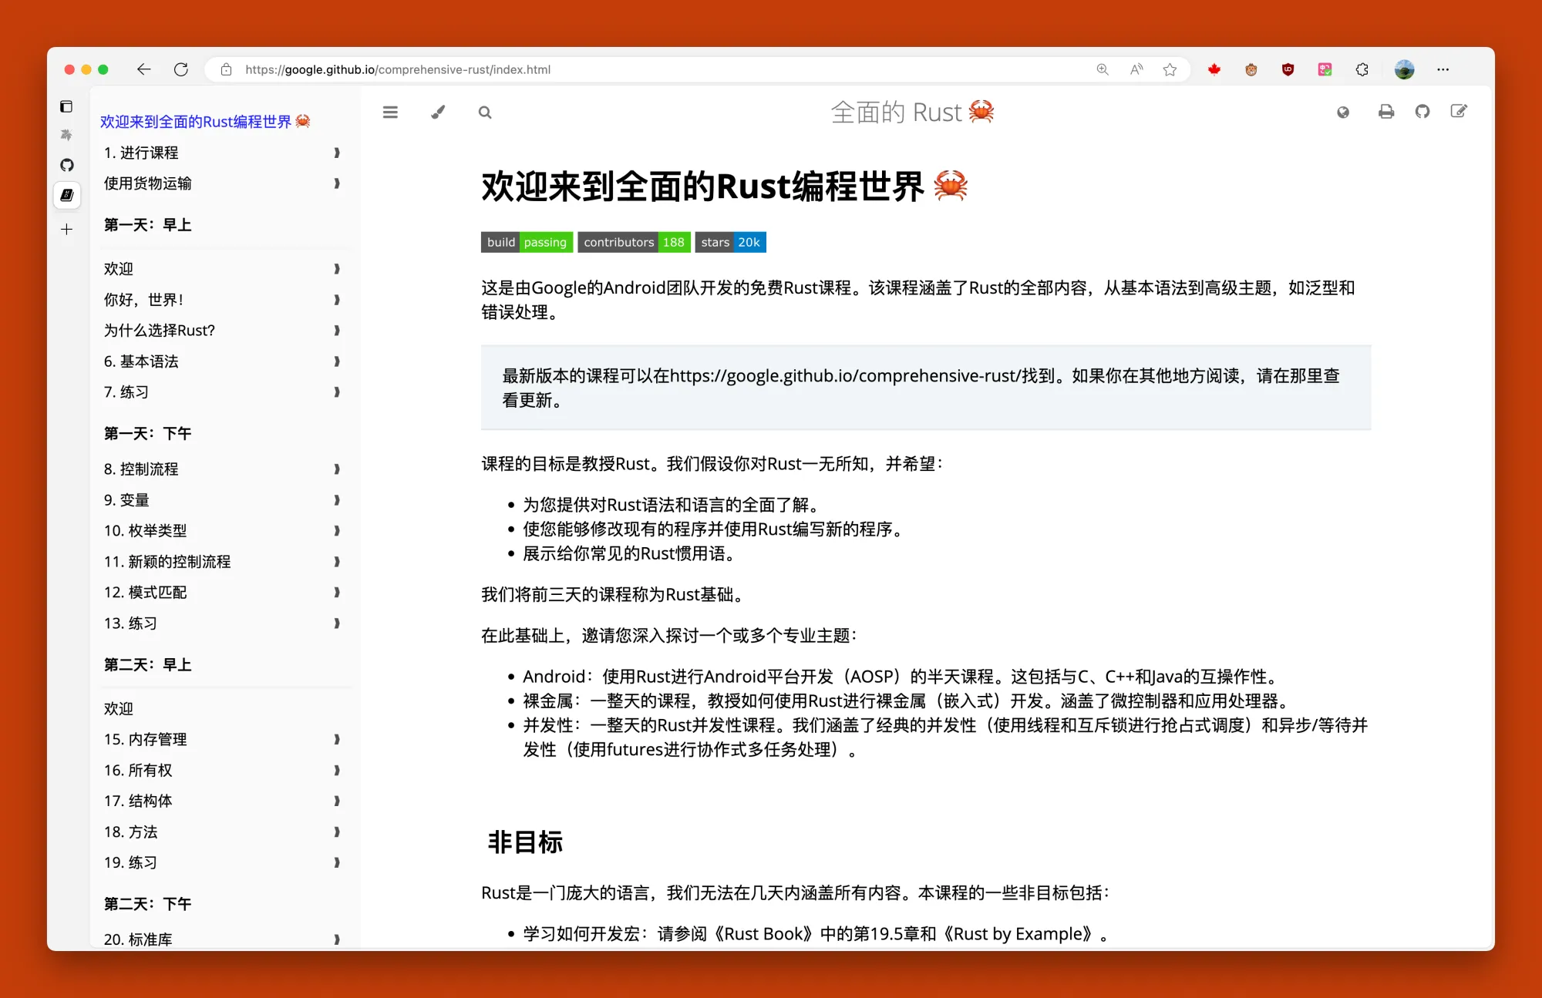Expand the 进行课程 chapter arrow
Image resolution: width=1542 pixels, height=998 pixels.
pos(336,153)
